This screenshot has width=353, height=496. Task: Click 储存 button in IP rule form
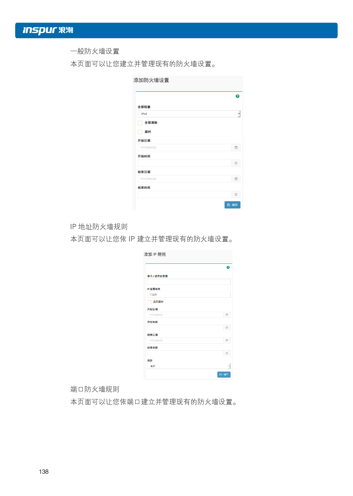[224, 375]
